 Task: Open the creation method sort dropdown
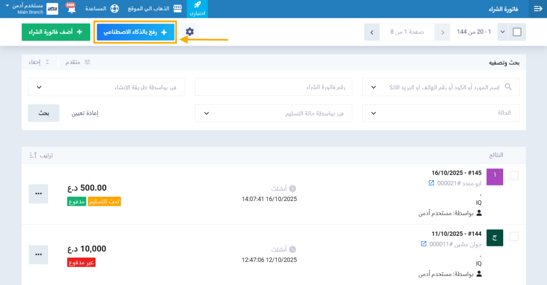point(106,87)
